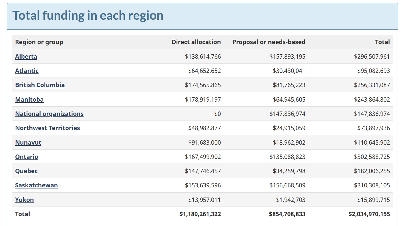
Task: Open the Quebec region link
Action: tap(26, 171)
